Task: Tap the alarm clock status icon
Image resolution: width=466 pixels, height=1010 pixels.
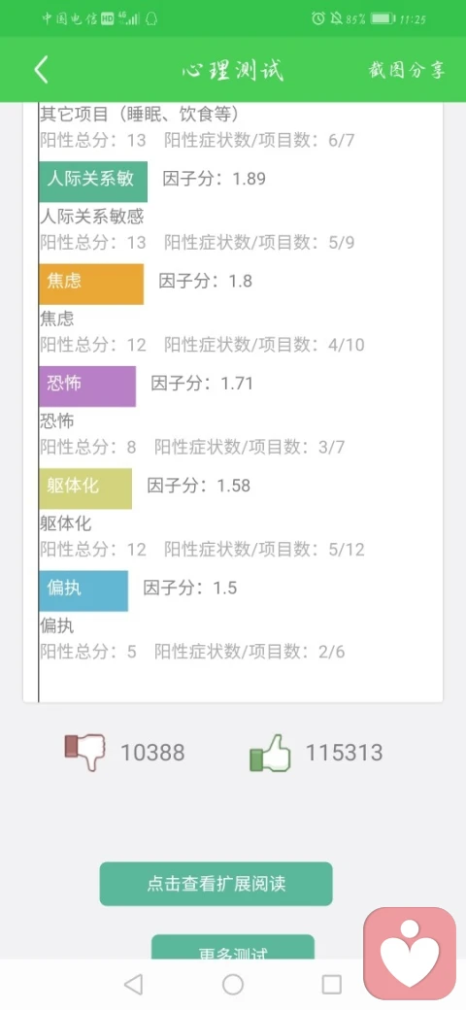Action: point(318,18)
